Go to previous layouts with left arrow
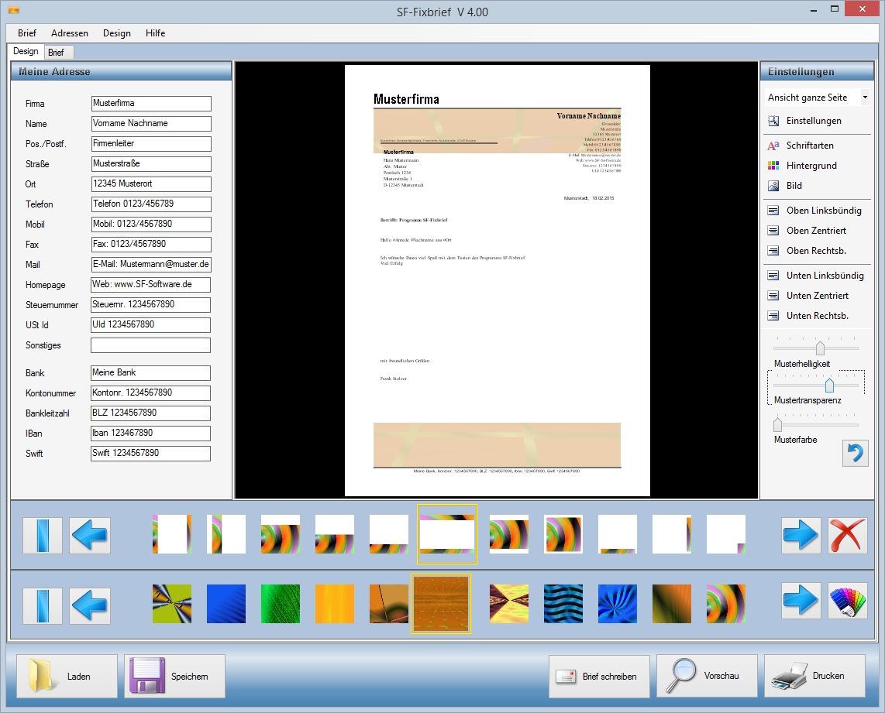 click(x=90, y=535)
